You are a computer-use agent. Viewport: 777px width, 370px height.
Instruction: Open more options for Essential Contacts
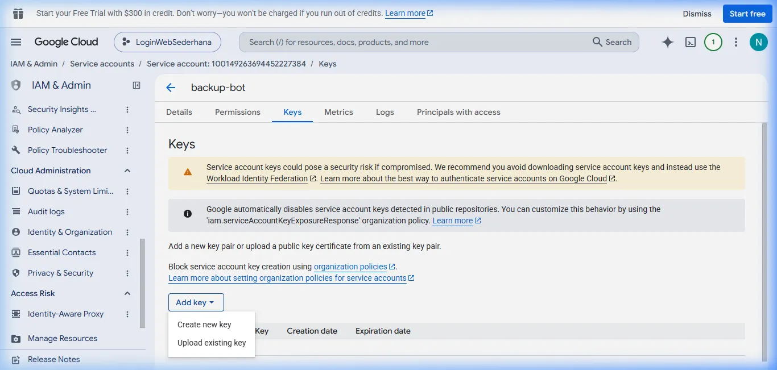click(127, 252)
